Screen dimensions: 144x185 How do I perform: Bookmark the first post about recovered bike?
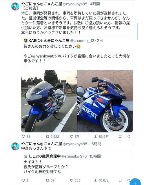120,136
